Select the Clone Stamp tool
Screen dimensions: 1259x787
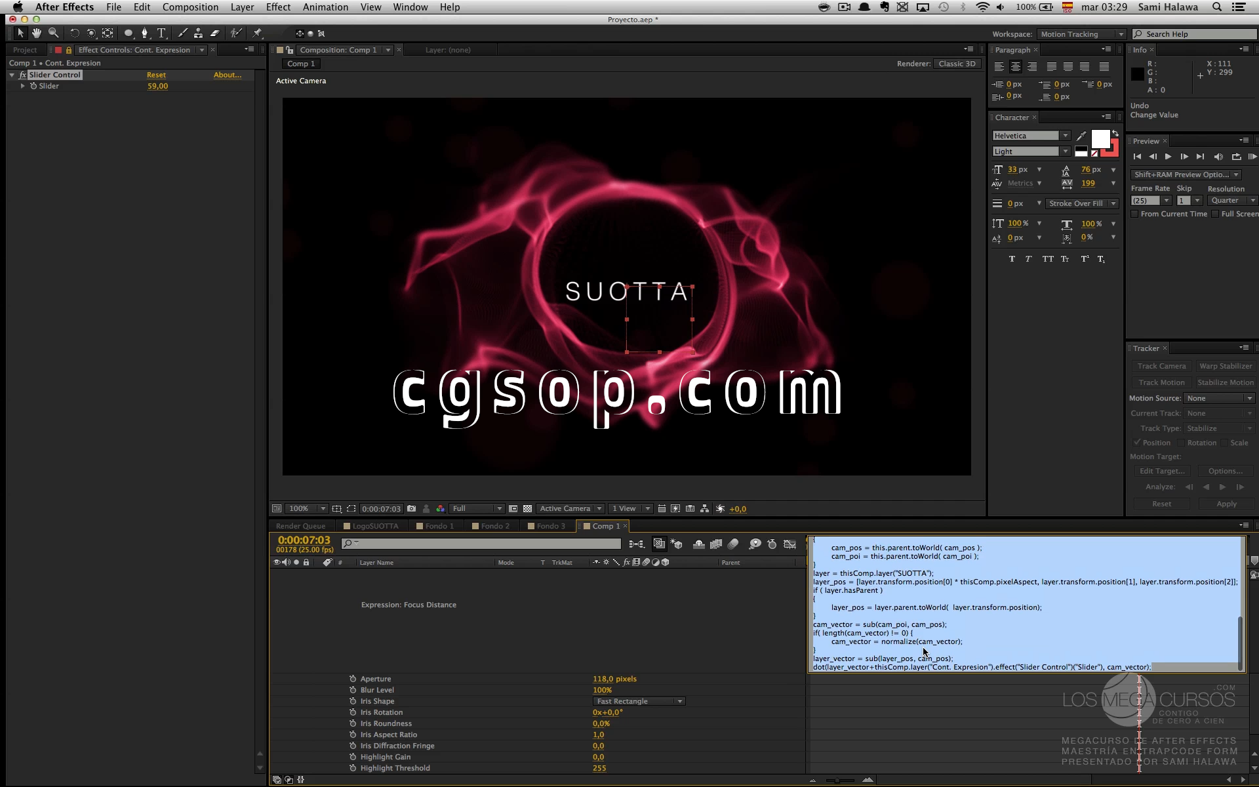click(198, 33)
